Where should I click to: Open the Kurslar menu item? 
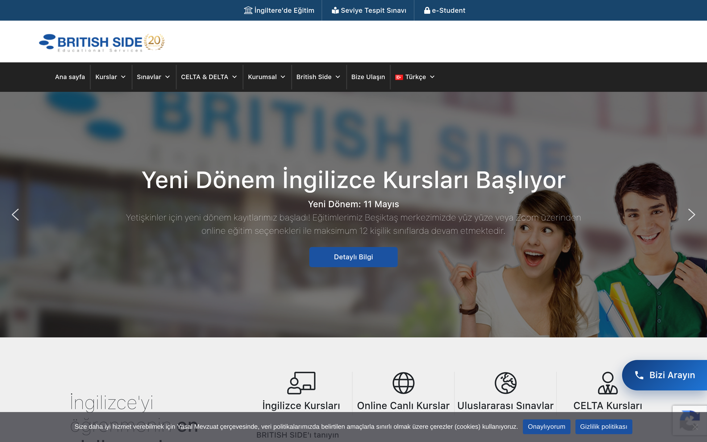[x=106, y=77]
